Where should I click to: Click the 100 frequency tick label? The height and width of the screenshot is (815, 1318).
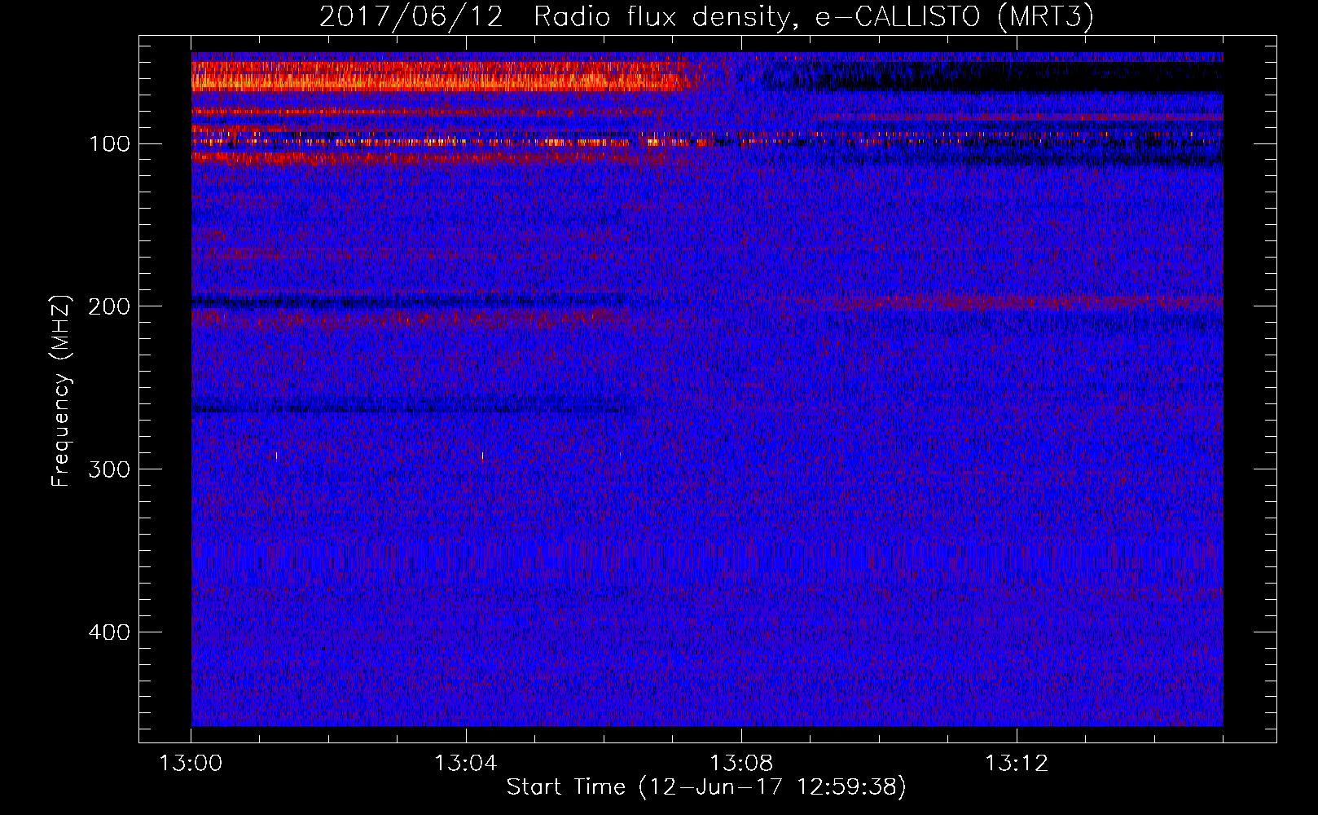[110, 144]
